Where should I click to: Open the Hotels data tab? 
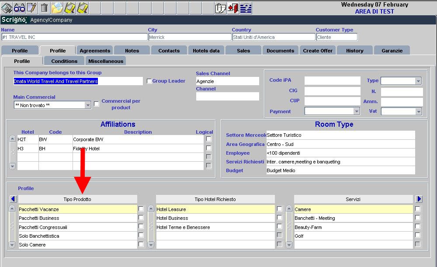click(x=206, y=50)
